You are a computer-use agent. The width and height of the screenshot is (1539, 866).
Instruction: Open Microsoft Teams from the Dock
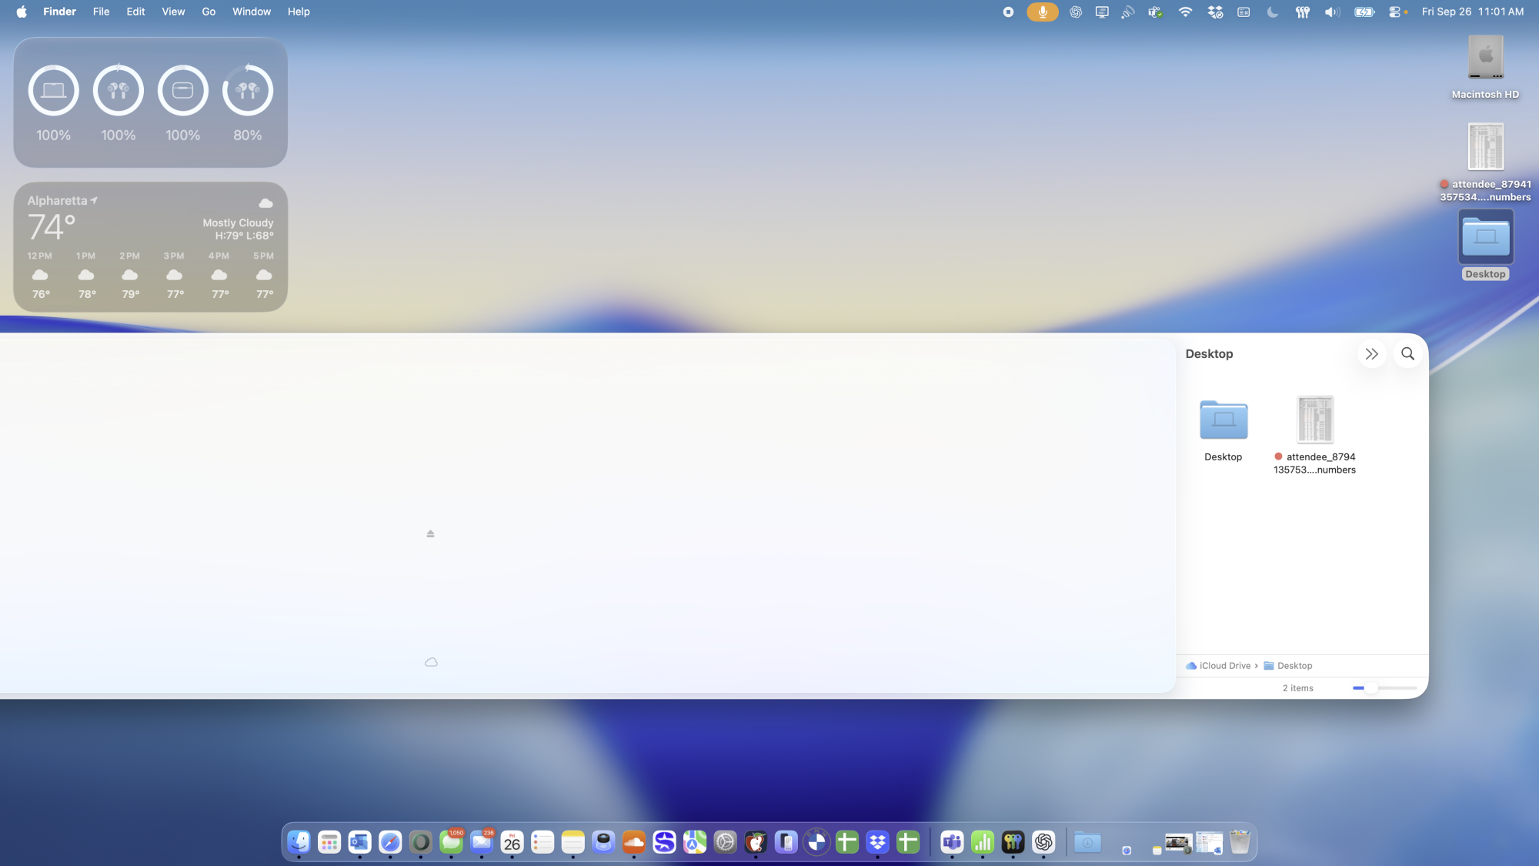(952, 843)
